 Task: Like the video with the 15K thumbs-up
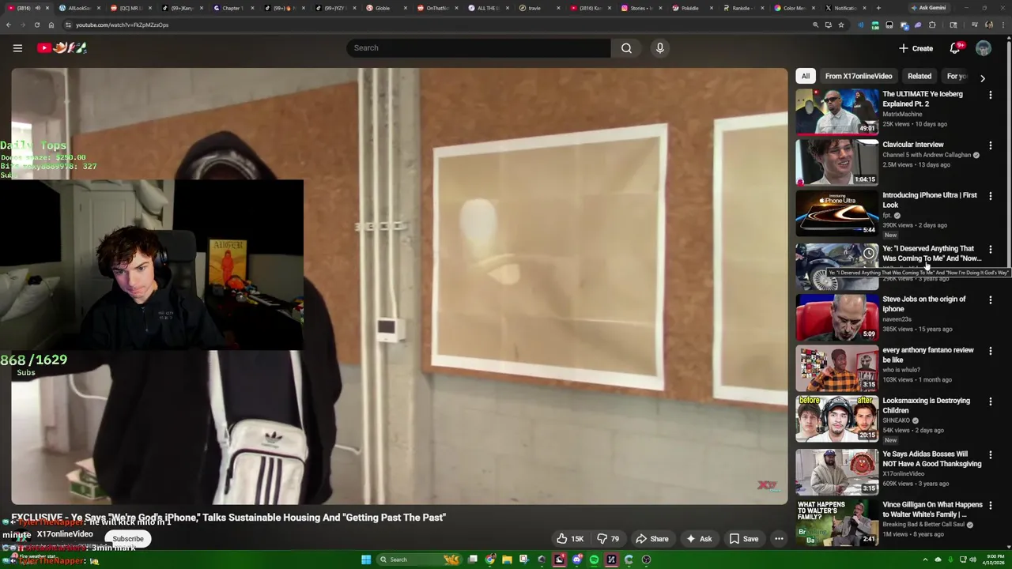pyautogui.click(x=569, y=539)
